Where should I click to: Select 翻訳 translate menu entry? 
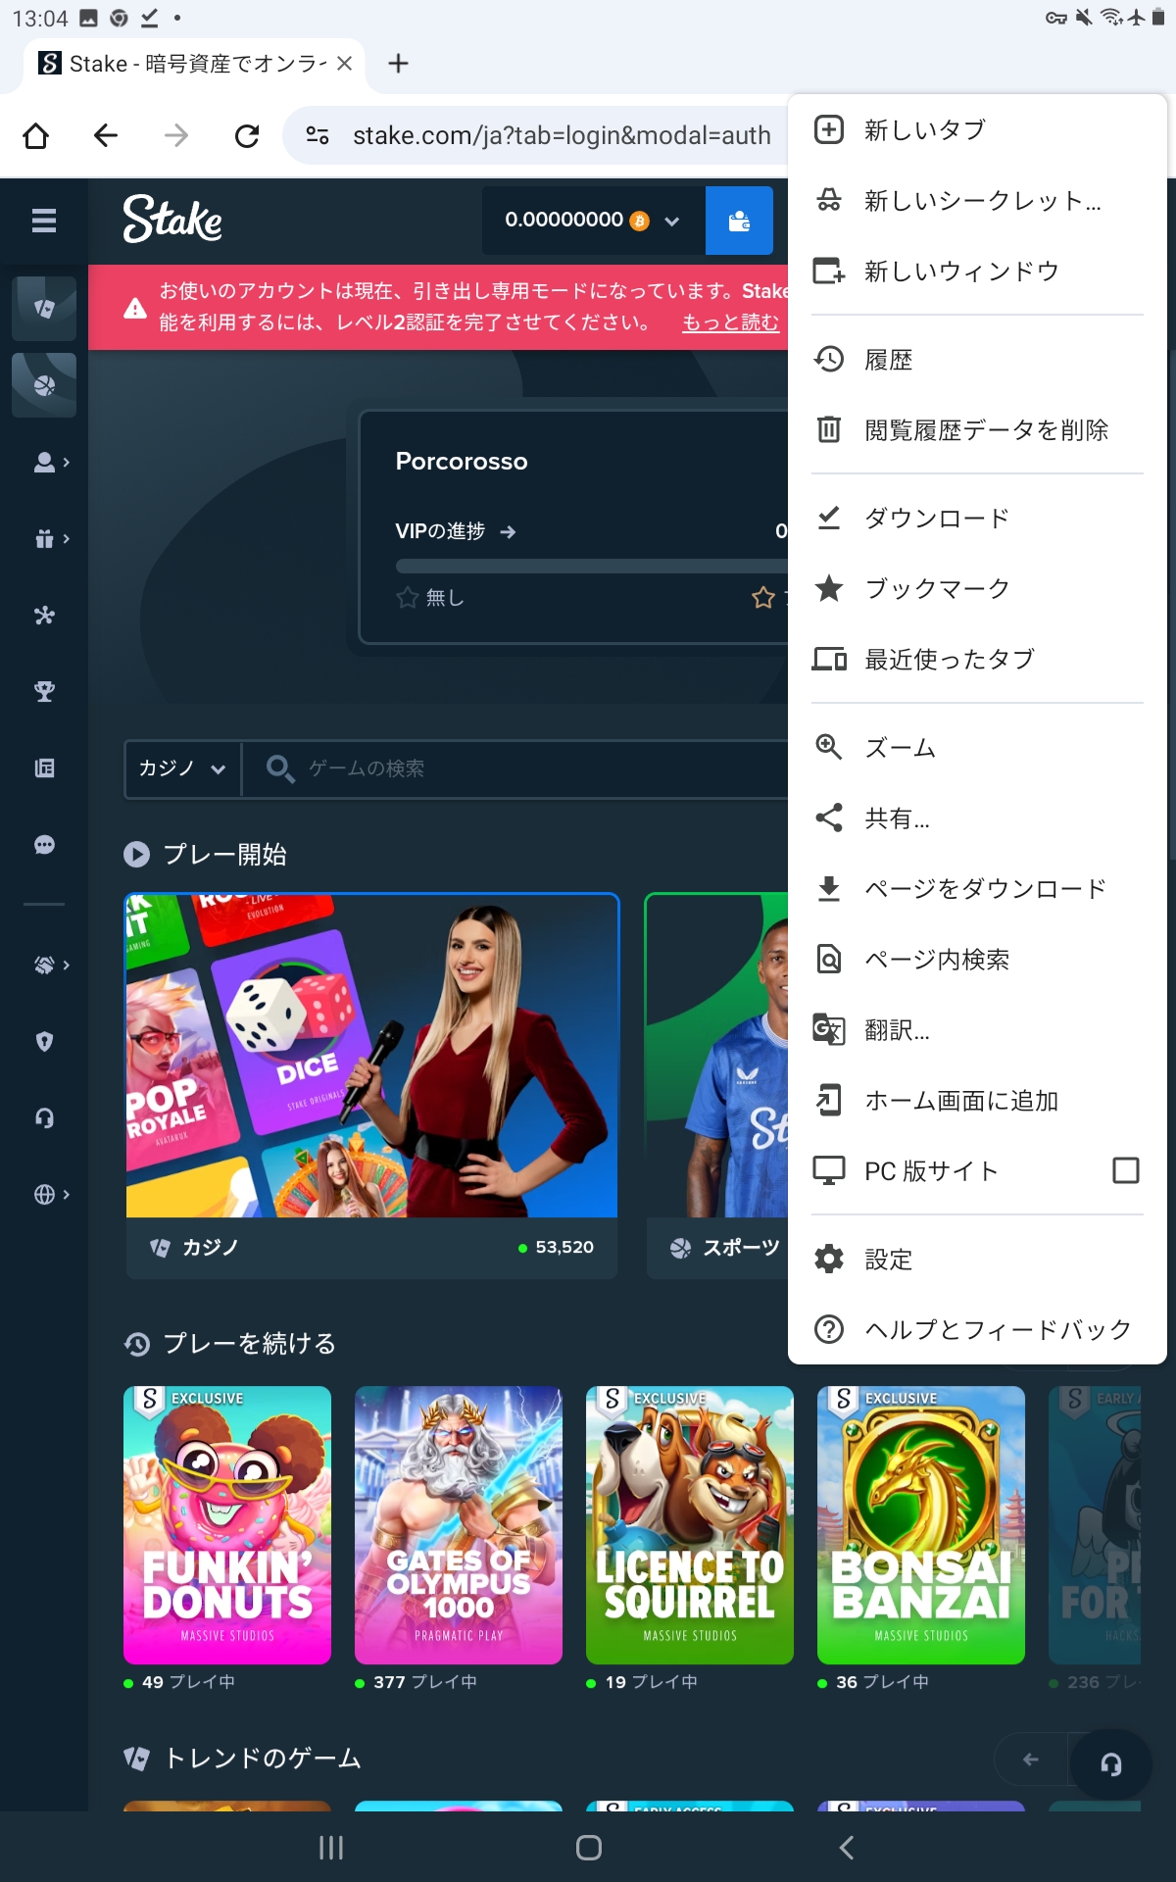[977, 1030]
